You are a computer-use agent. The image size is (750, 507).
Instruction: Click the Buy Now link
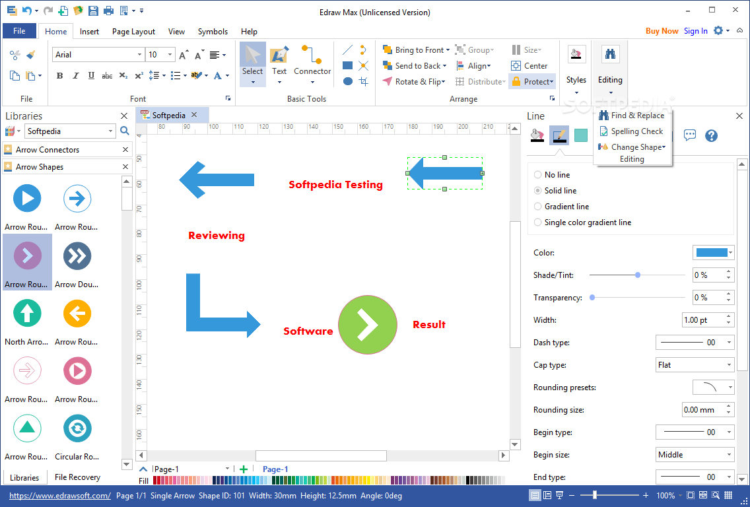click(662, 30)
